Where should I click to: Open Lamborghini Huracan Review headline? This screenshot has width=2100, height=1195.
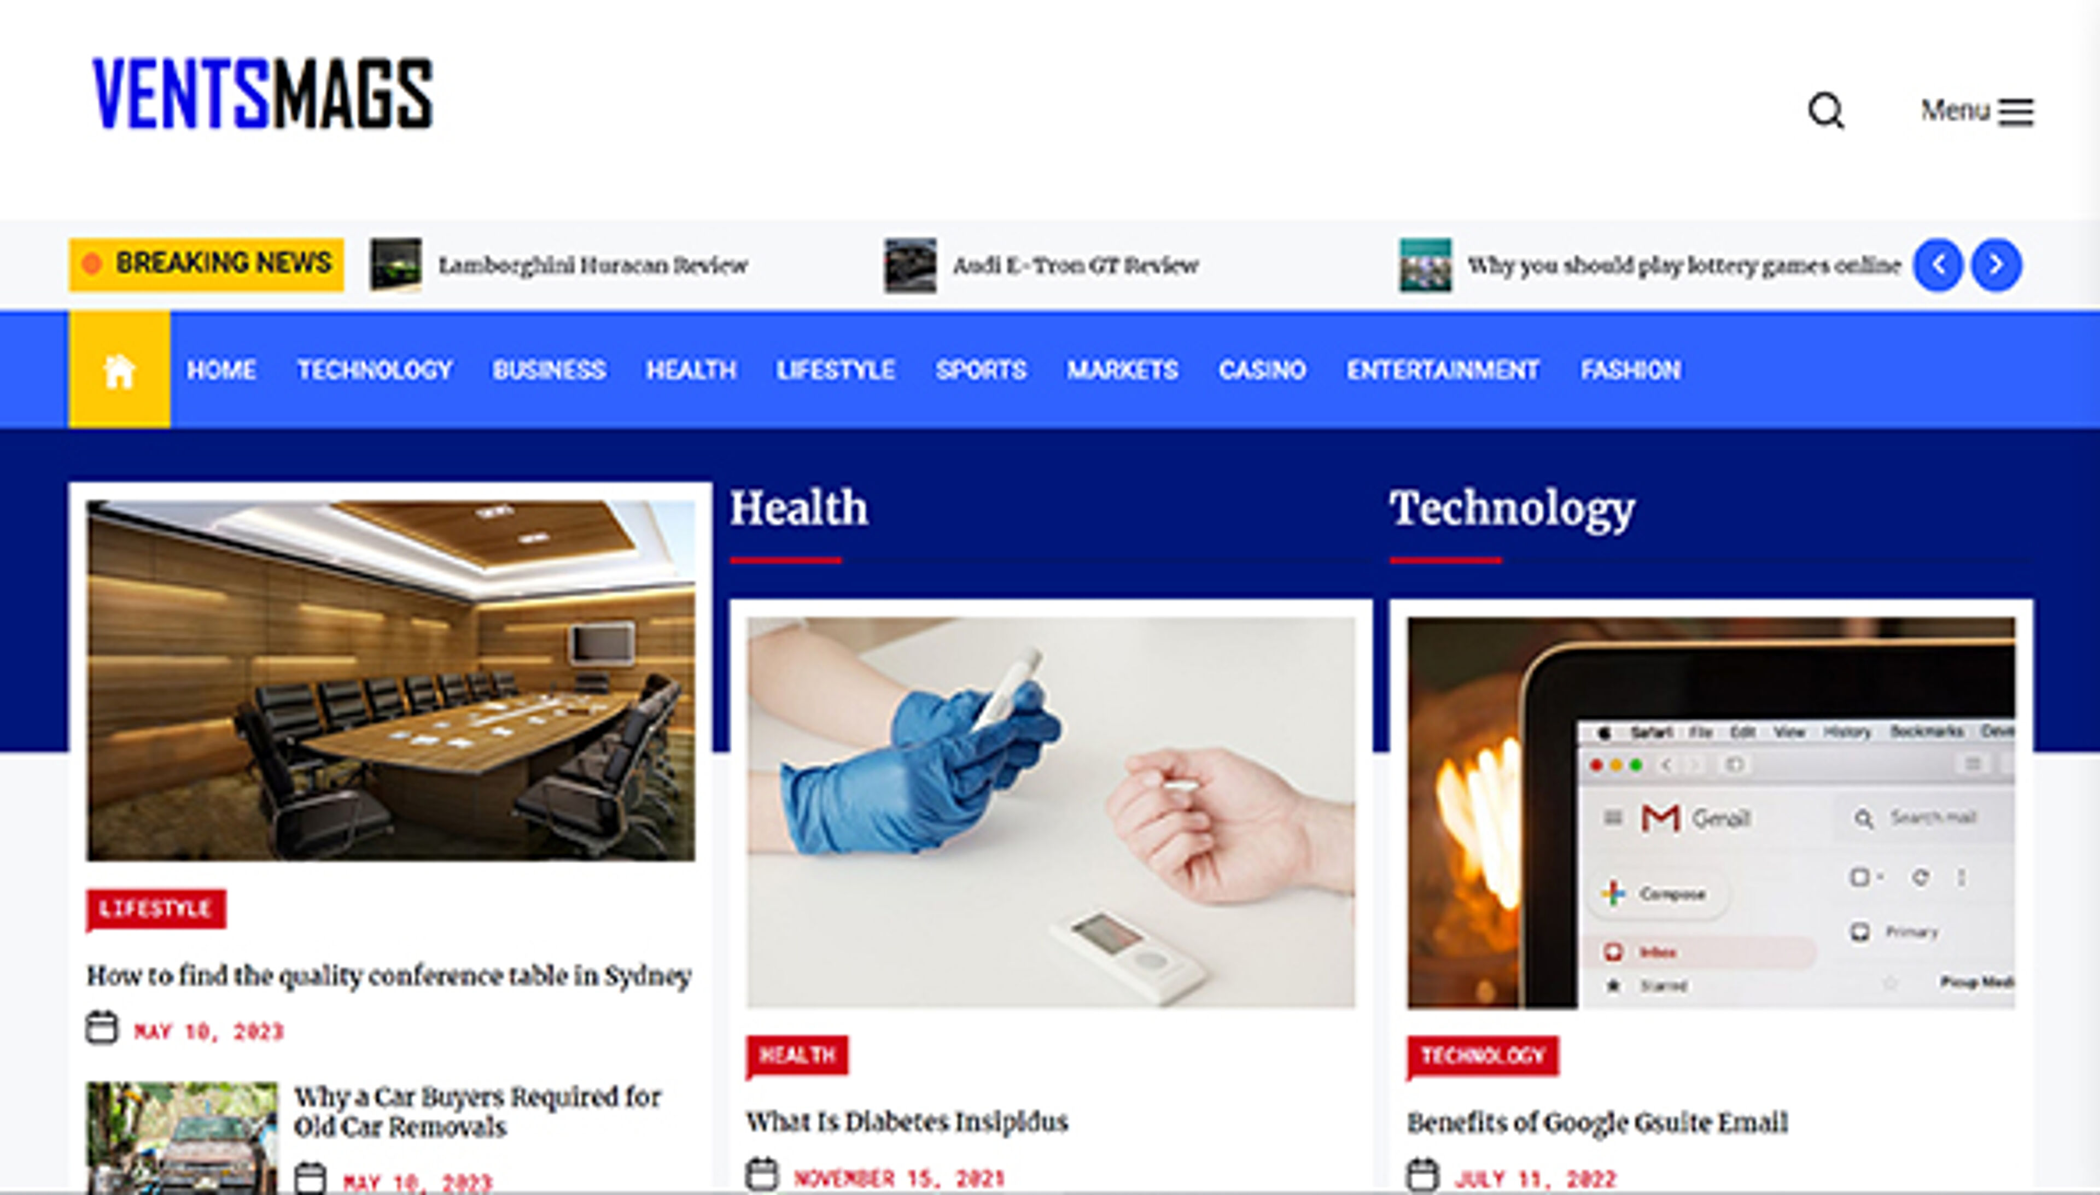(593, 265)
